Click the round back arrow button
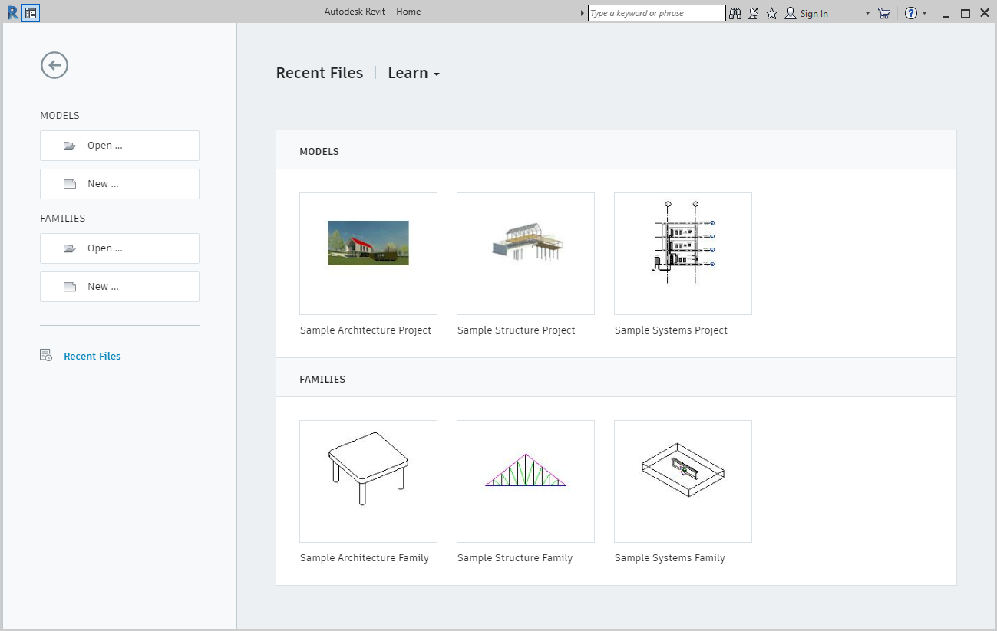This screenshot has width=997, height=631. pos(54,65)
